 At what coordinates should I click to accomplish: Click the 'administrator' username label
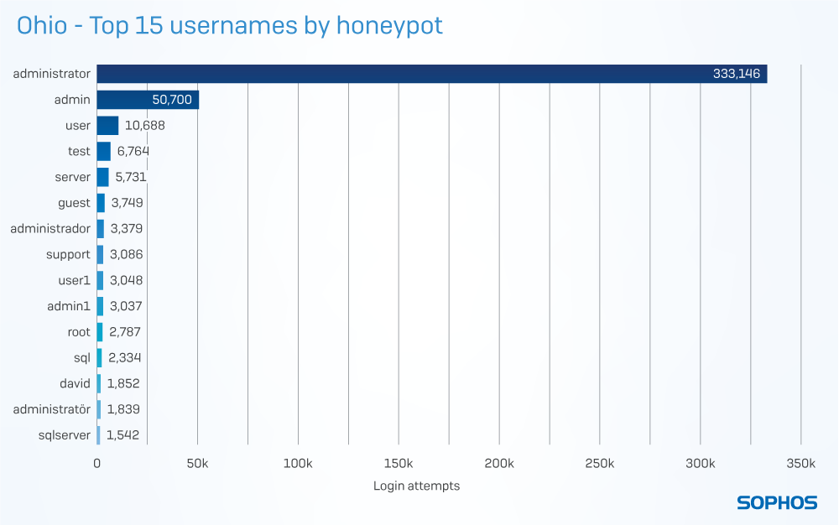(x=51, y=74)
